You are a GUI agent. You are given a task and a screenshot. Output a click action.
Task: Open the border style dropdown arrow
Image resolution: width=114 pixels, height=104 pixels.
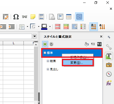(39, 26)
